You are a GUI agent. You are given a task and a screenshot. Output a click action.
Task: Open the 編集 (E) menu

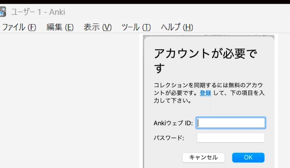[60, 27]
